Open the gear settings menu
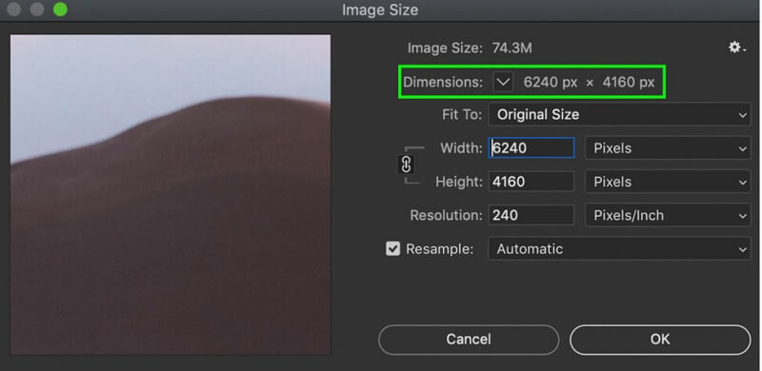Screen dimensions: 762x371 pos(736,48)
